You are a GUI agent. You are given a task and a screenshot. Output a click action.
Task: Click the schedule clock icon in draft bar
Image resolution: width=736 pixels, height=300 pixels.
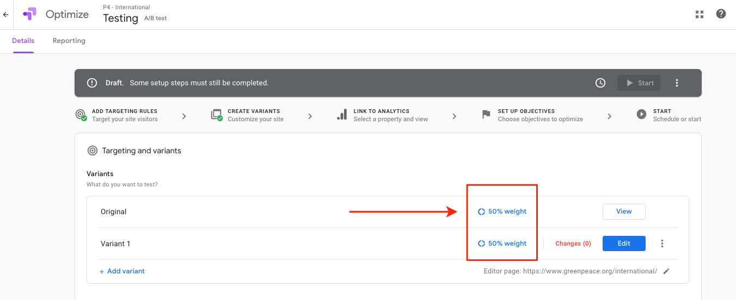click(600, 83)
